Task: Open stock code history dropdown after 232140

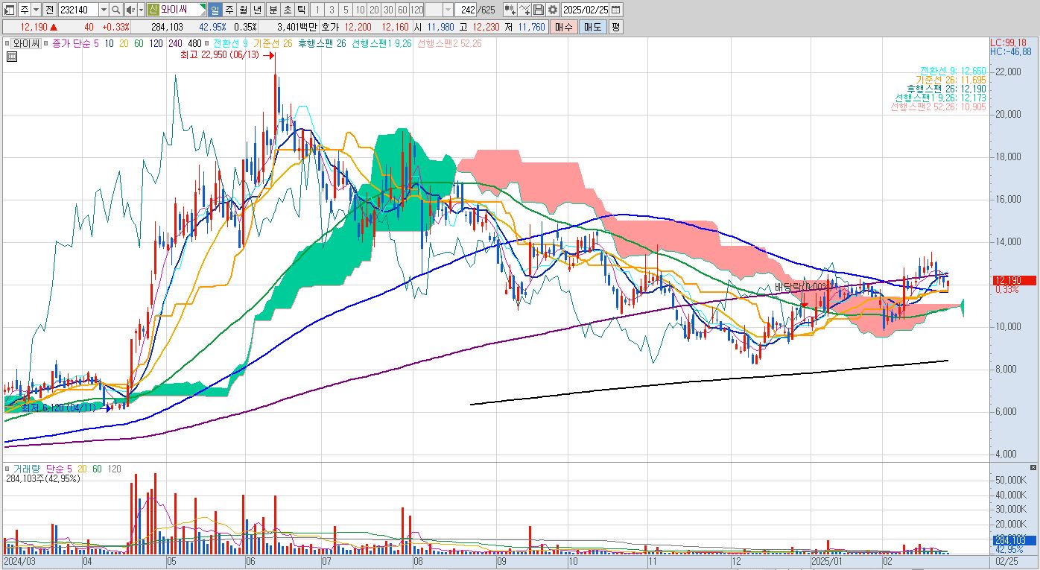Action: coord(104,10)
